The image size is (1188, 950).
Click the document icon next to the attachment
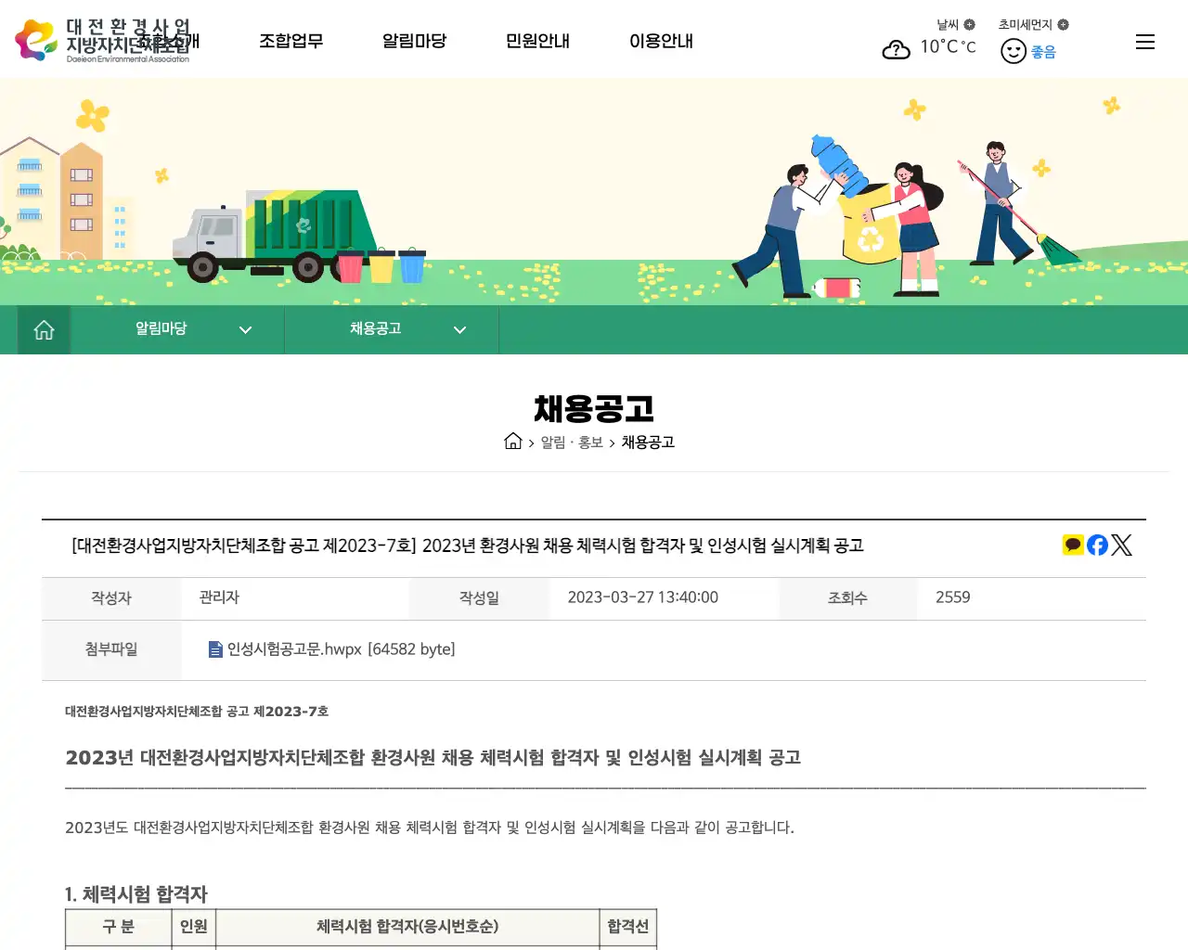click(214, 648)
